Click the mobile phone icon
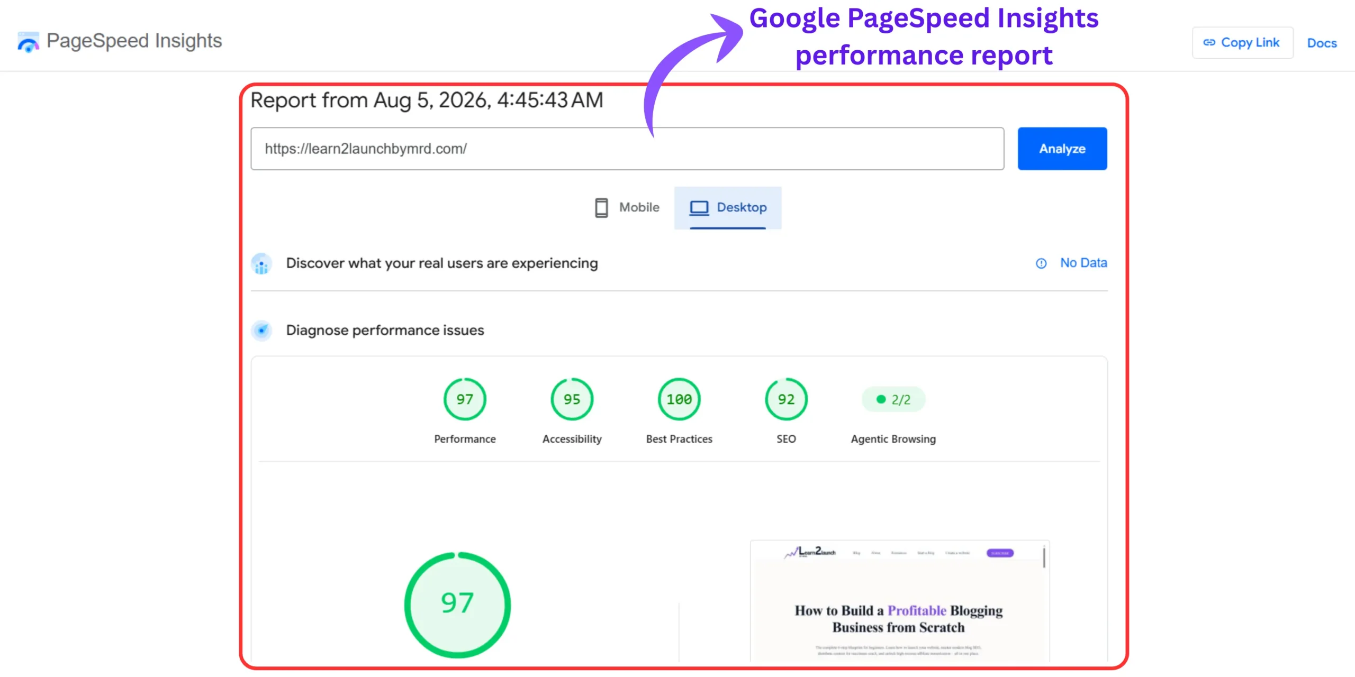The width and height of the screenshot is (1355, 677). 601,207
